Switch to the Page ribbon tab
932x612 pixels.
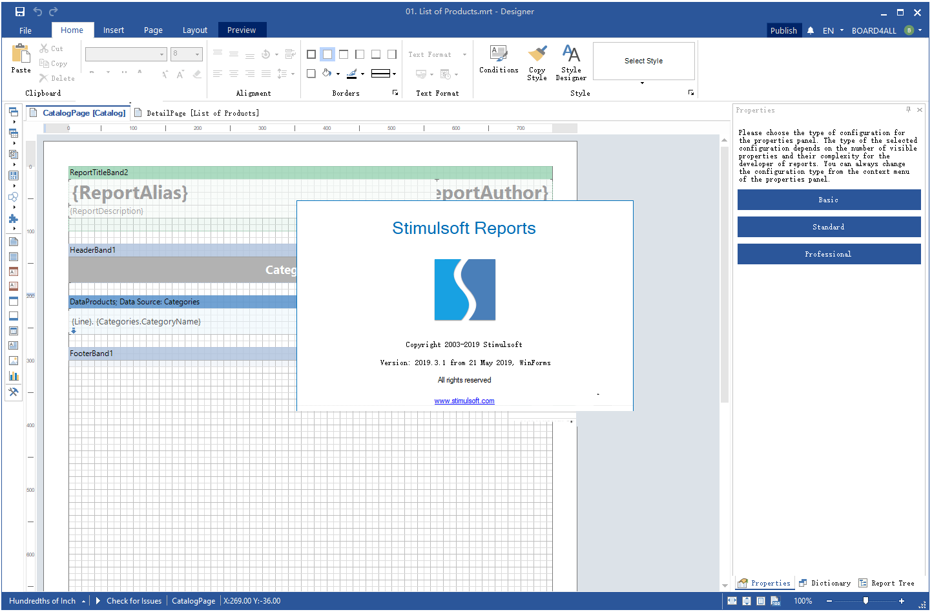point(153,30)
